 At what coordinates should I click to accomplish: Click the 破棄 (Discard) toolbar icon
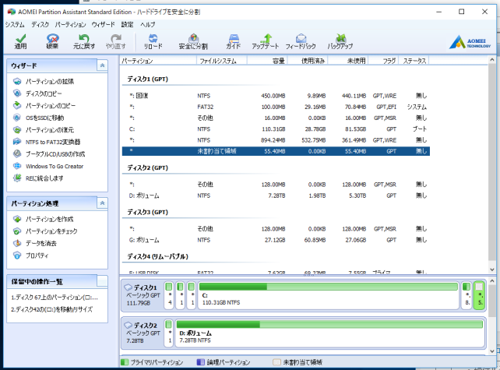tap(52, 39)
